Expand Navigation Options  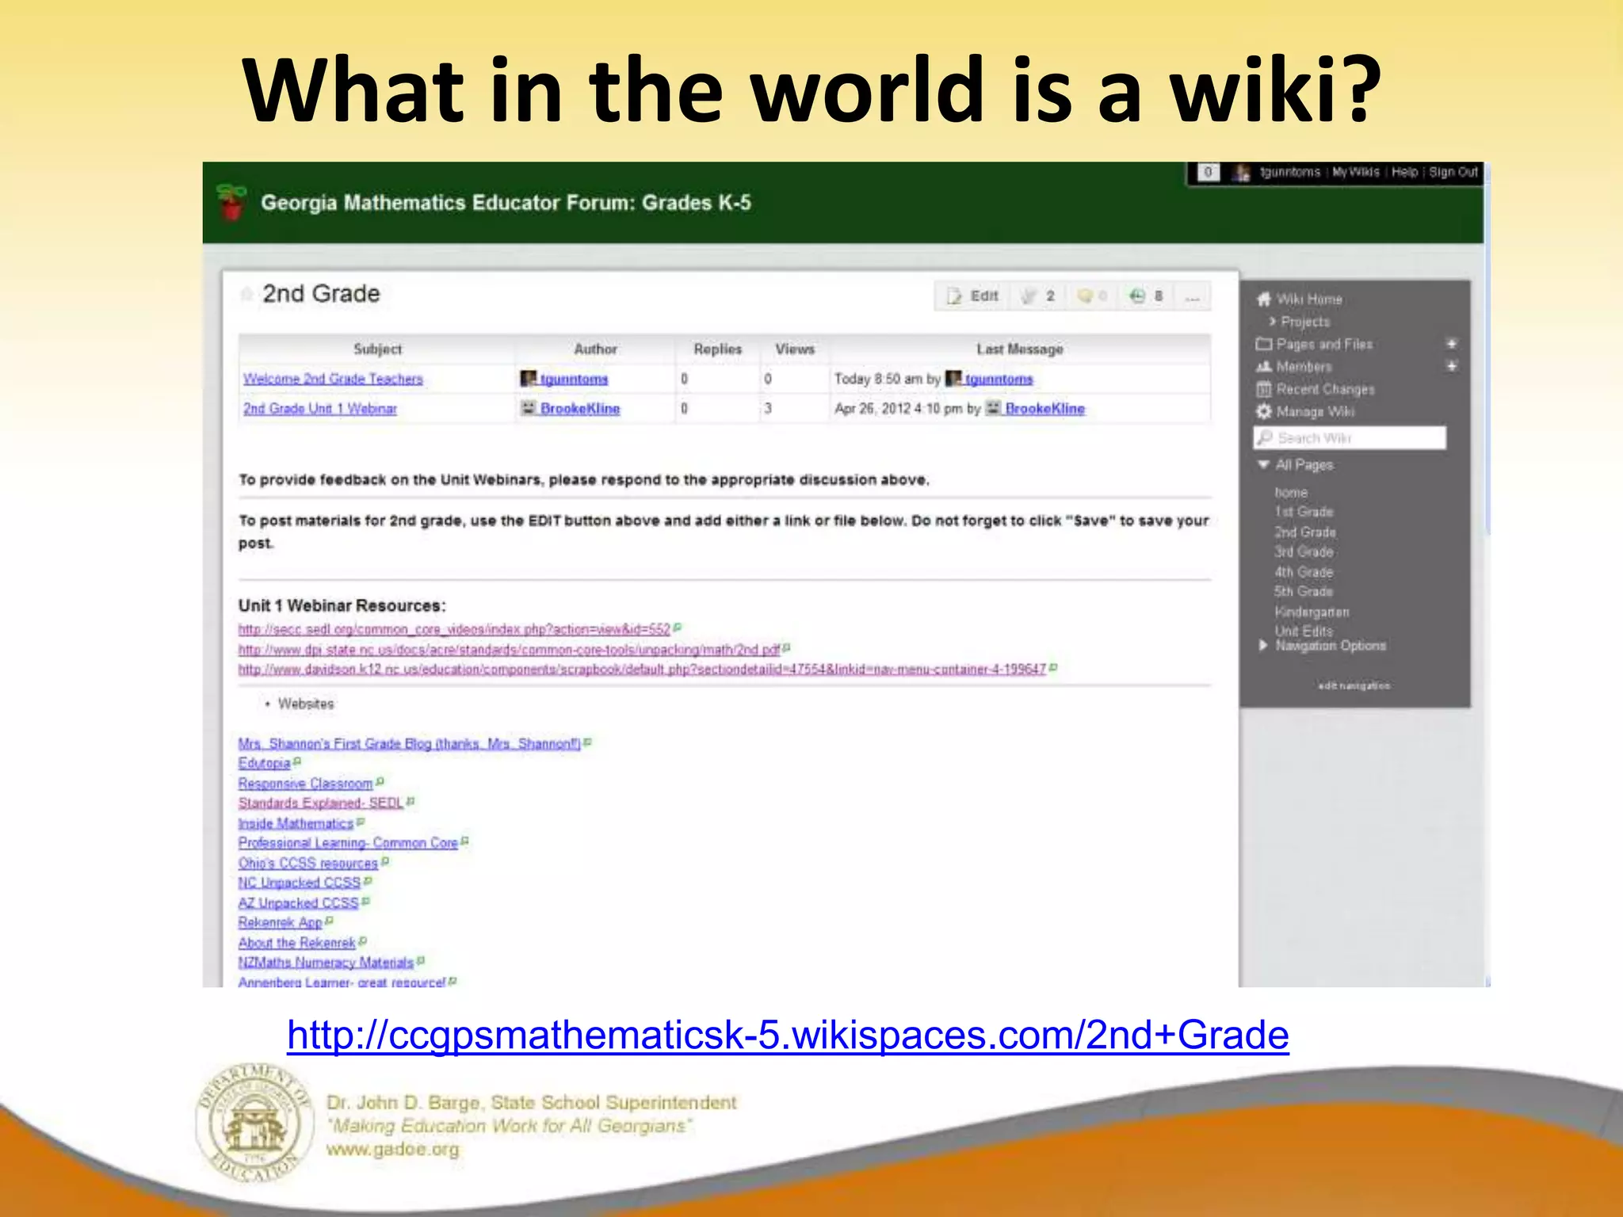pyautogui.click(x=1264, y=646)
